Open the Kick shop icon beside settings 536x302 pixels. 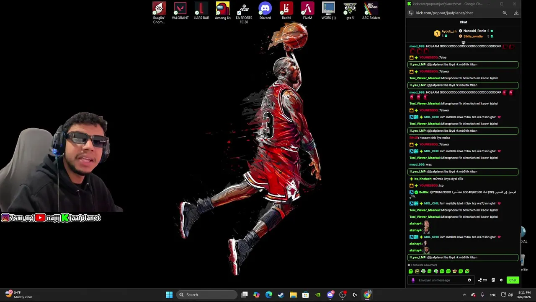click(493, 280)
